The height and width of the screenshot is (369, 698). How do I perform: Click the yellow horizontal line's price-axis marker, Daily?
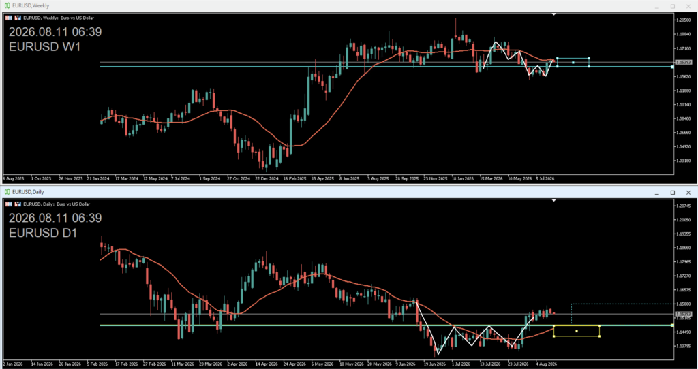click(672, 325)
